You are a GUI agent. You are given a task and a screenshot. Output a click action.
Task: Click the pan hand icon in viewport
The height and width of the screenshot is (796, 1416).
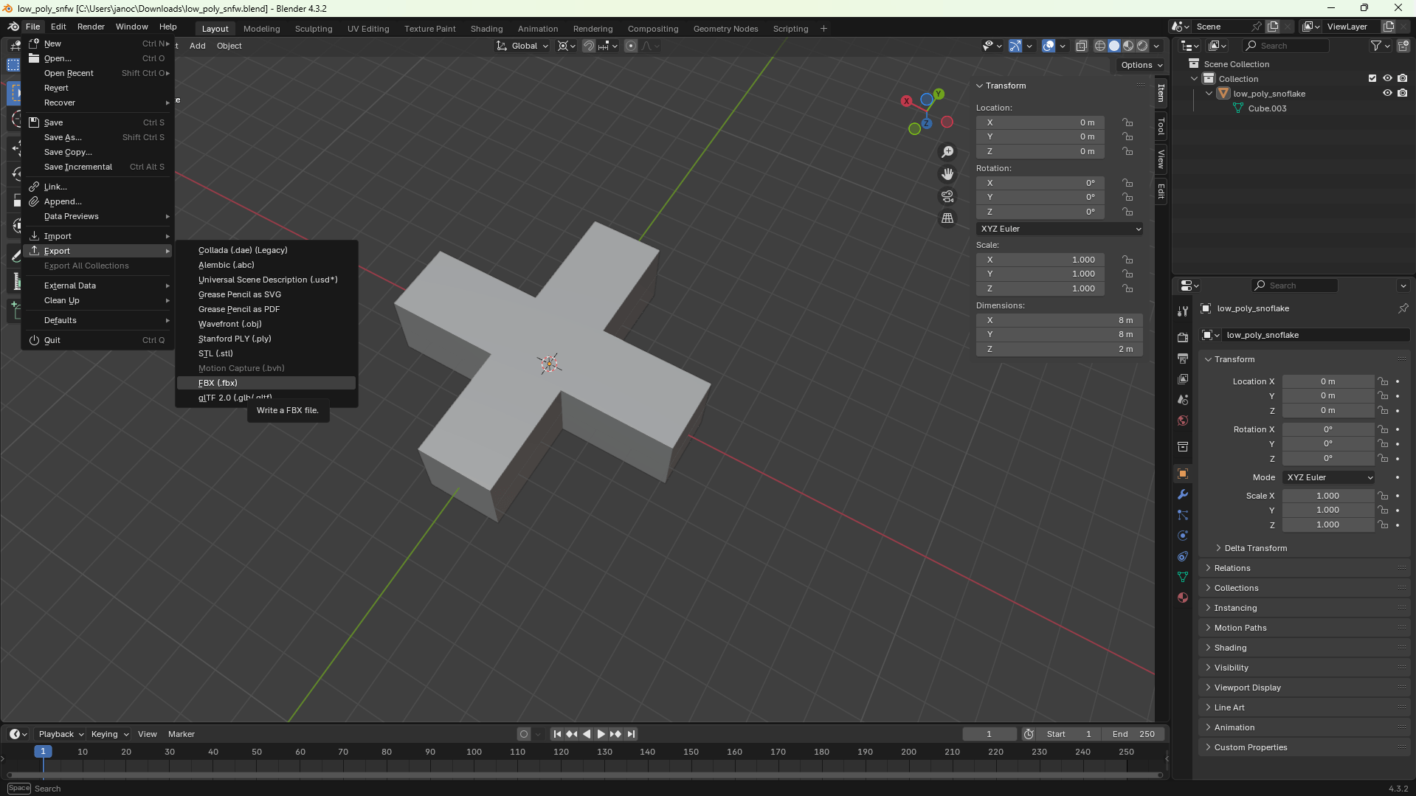pos(947,174)
